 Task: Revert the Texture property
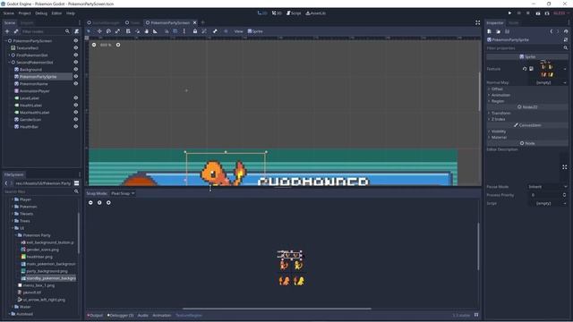coord(525,69)
